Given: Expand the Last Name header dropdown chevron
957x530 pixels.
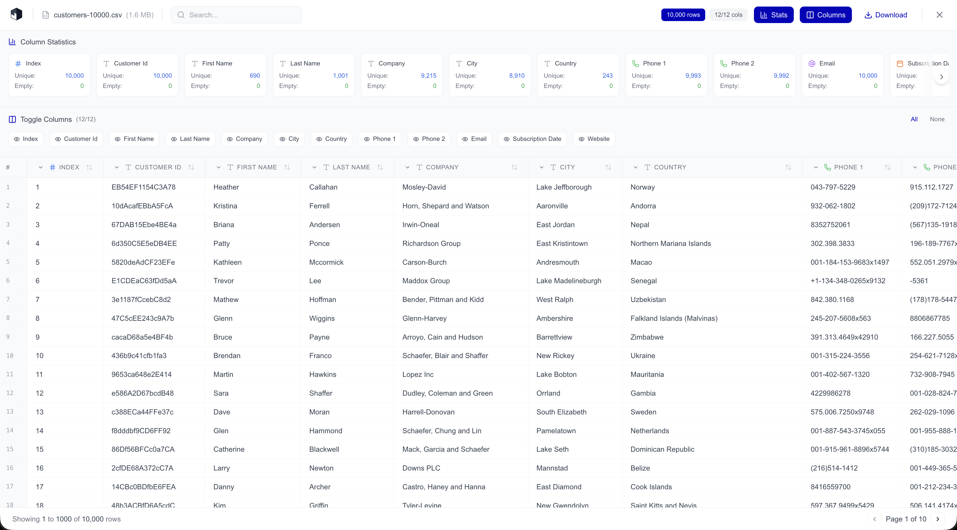Looking at the screenshot, I should click(314, 167).
